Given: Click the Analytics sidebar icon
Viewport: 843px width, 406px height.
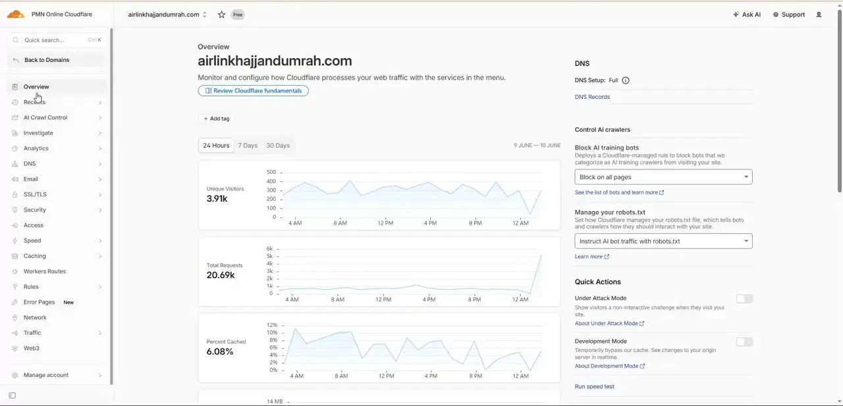Looking at the screenshot, I should 14,148.
